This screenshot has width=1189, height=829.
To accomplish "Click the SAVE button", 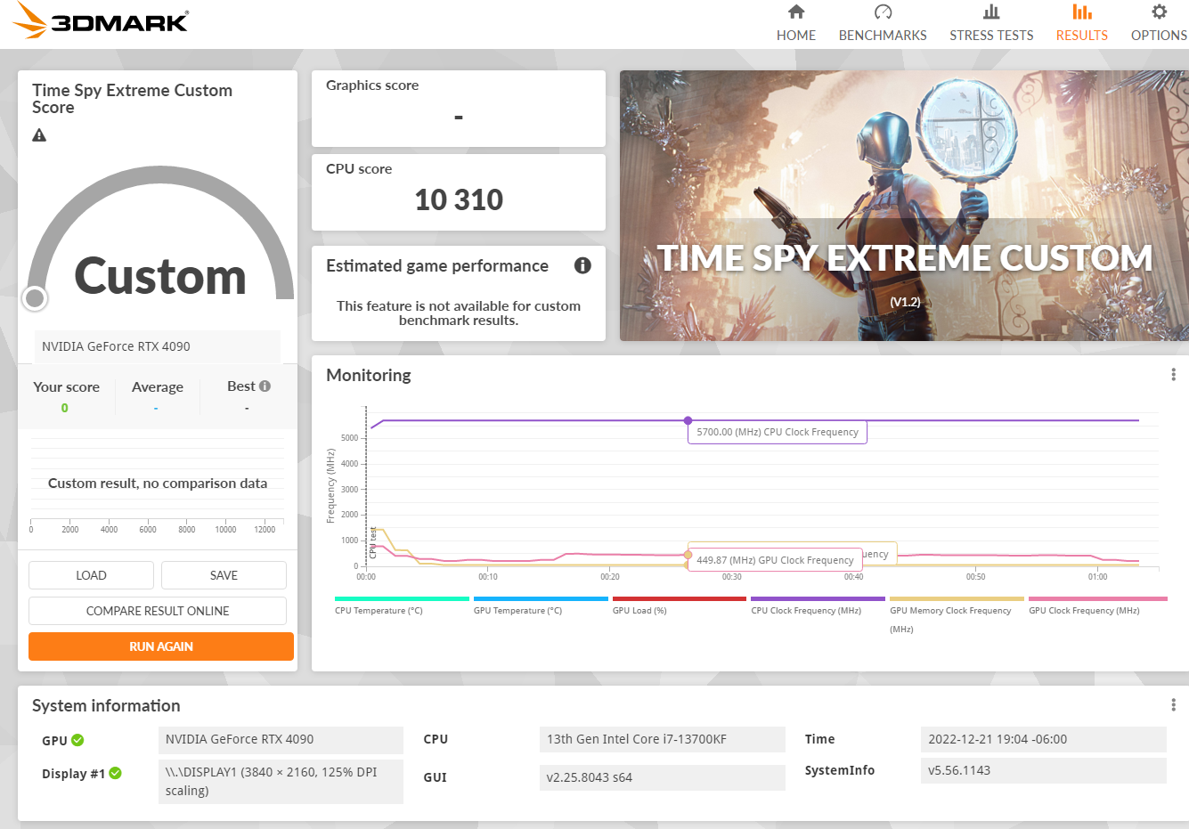I will click(x=224, y=575).
